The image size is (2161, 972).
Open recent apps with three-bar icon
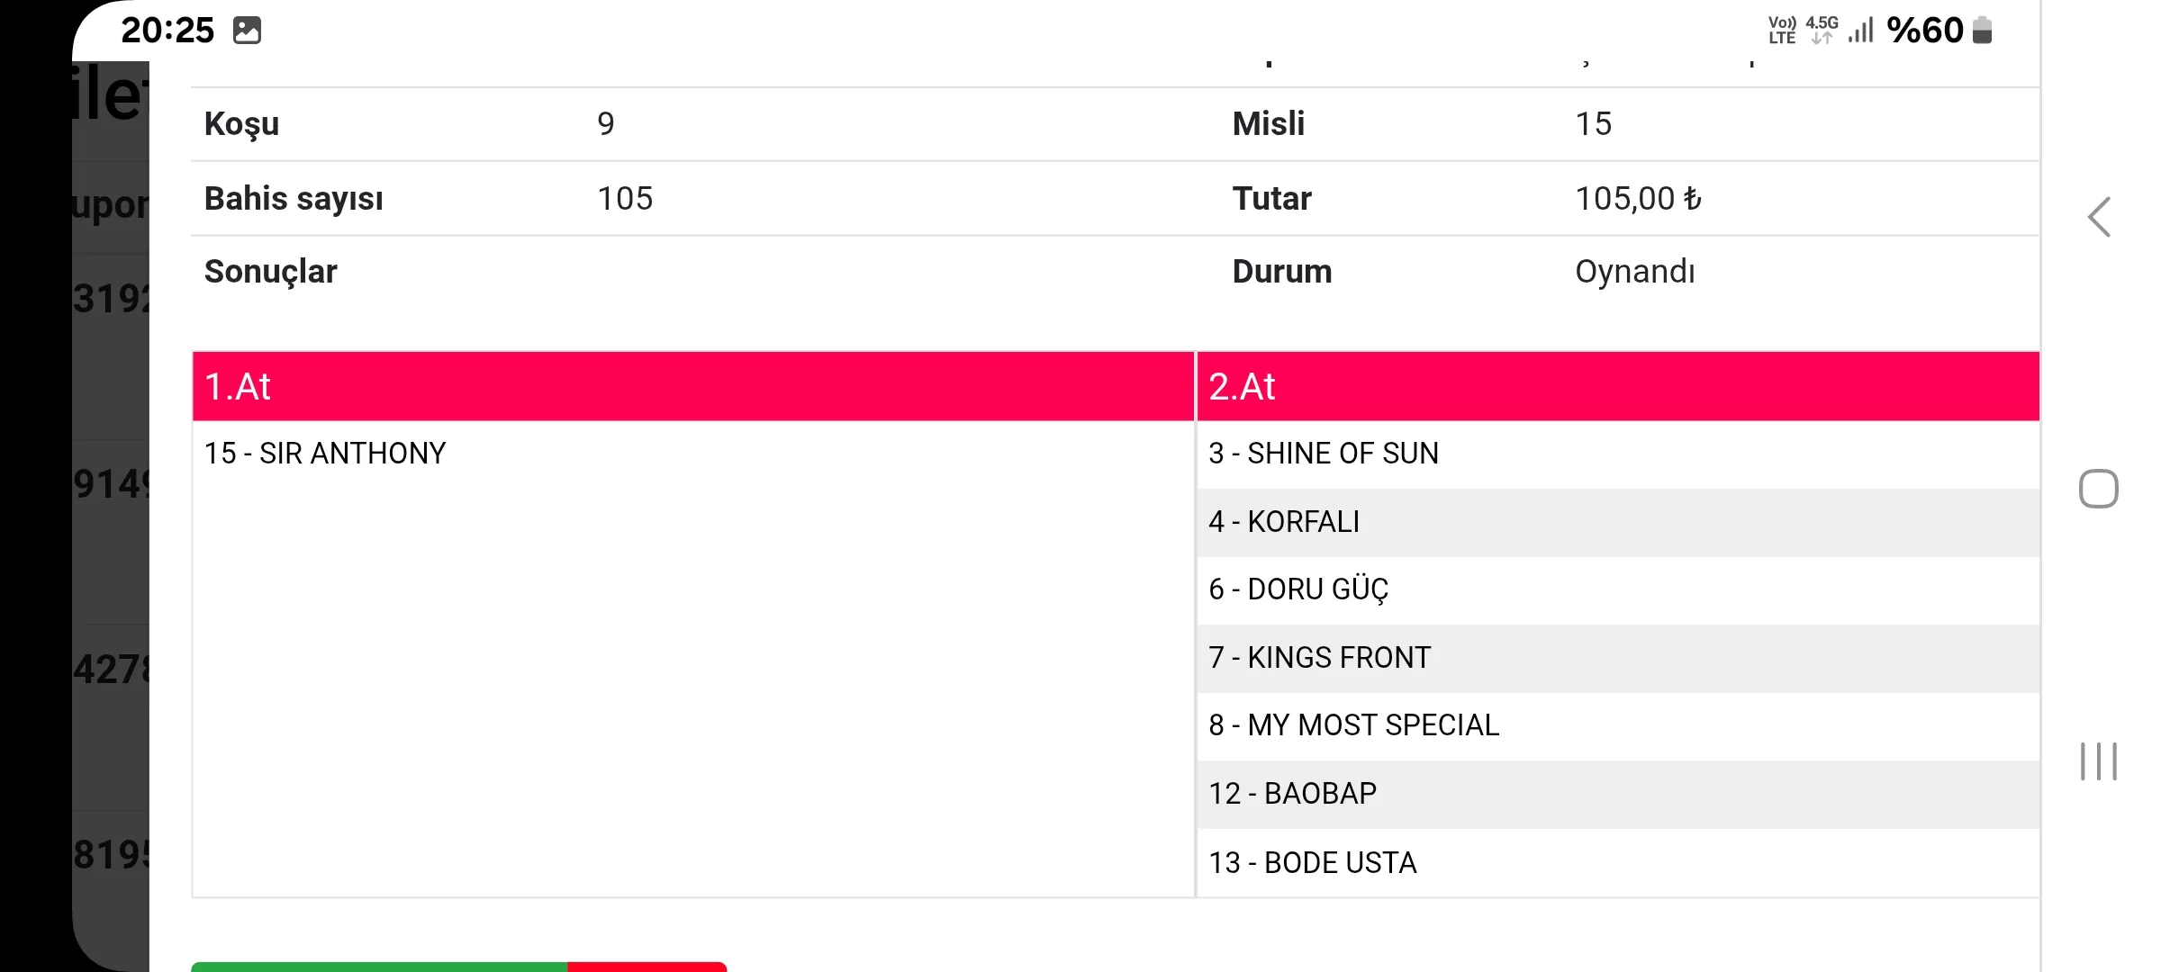point(2098,761)
